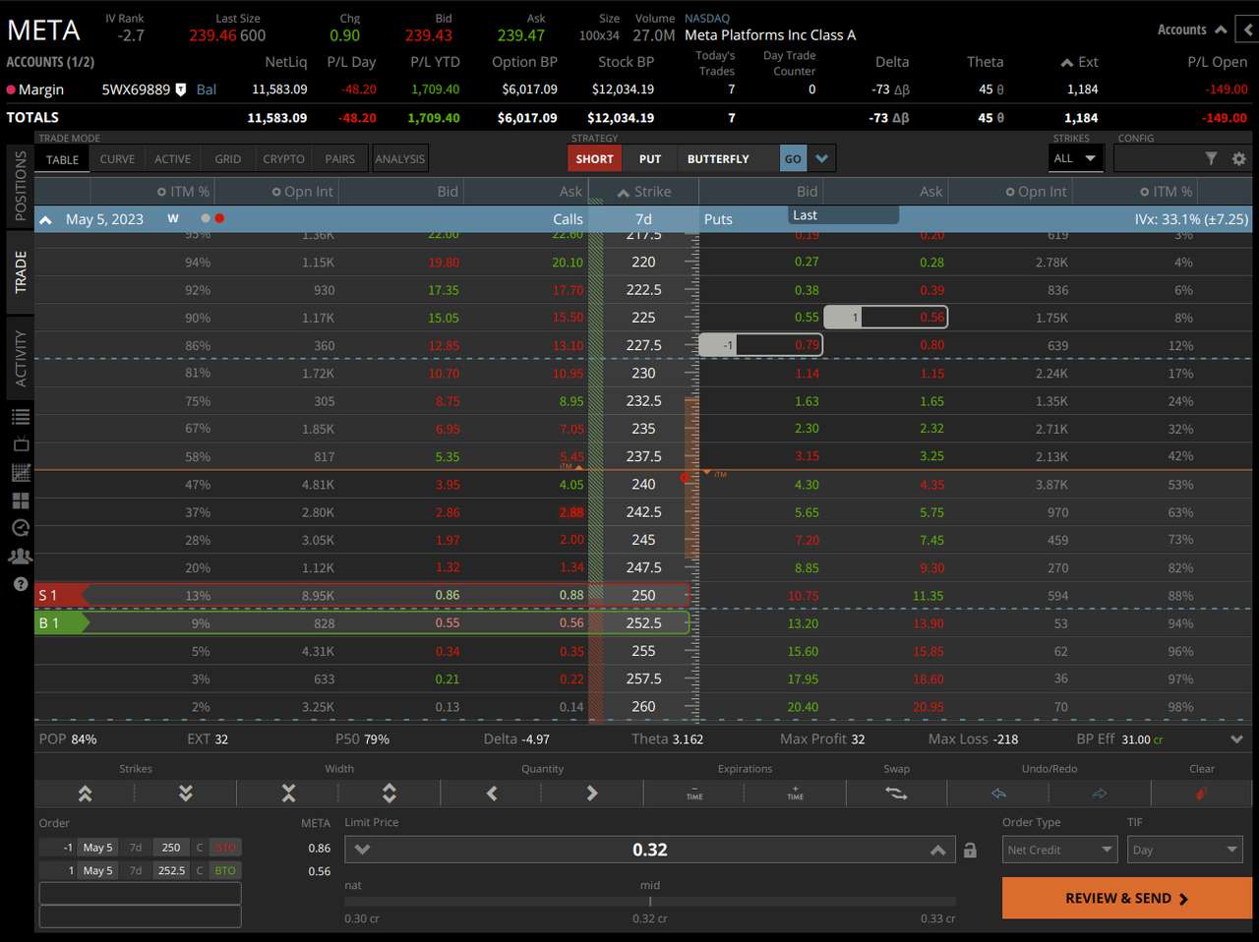Expand the Accounts caret
1259x942 pixels.
coord(1221,29)
